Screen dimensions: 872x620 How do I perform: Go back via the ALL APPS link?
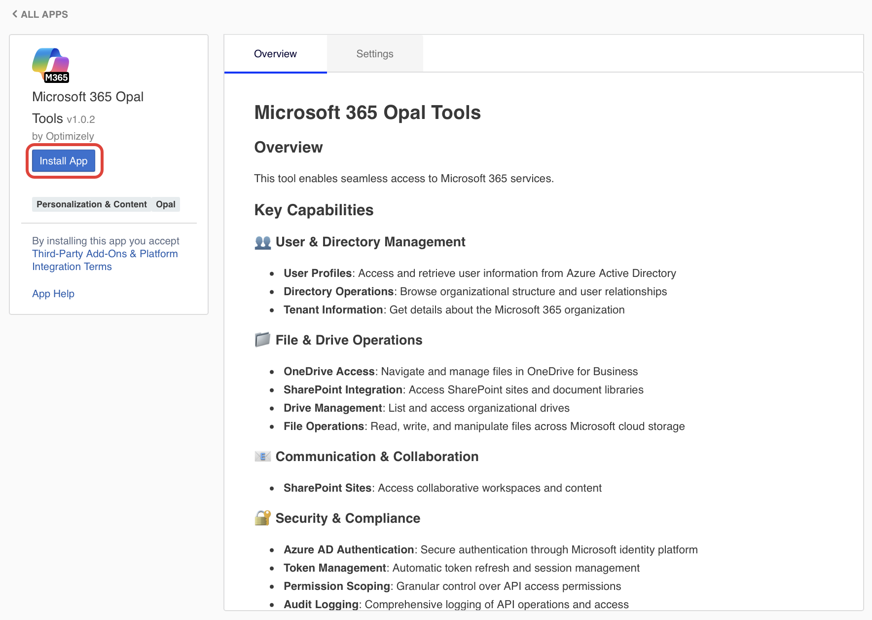tap(44, 14)
